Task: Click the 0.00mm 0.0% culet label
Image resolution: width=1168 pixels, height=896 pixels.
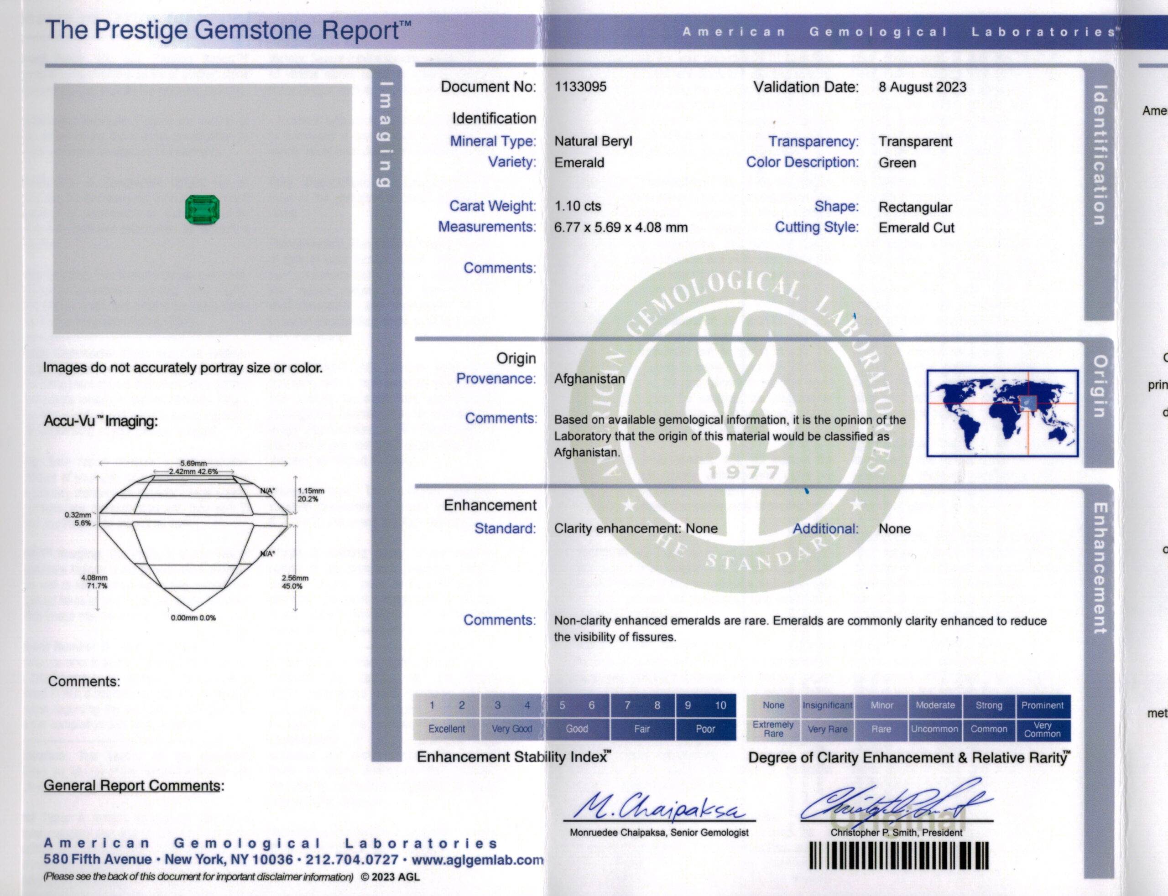Action: [193, 618]
